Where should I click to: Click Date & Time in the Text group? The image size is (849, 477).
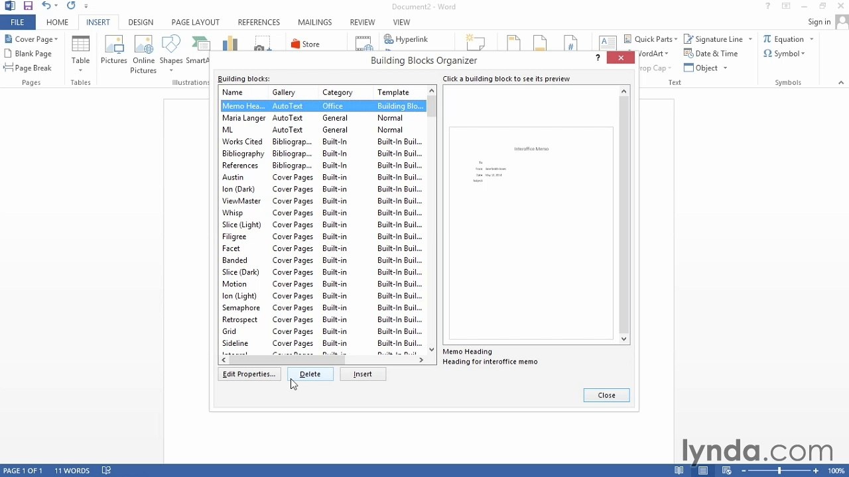coord(711,54)
